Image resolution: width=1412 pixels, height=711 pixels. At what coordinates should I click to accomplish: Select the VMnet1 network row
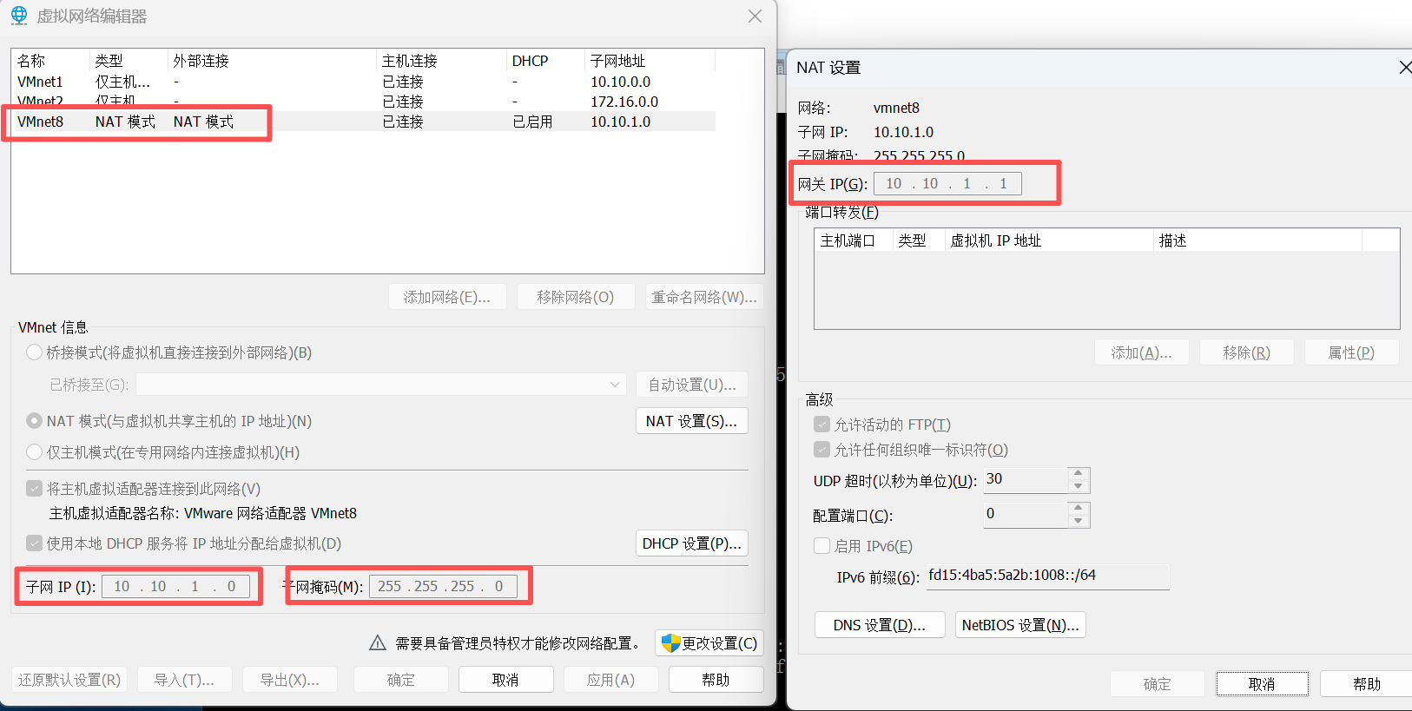coord(363,82)
